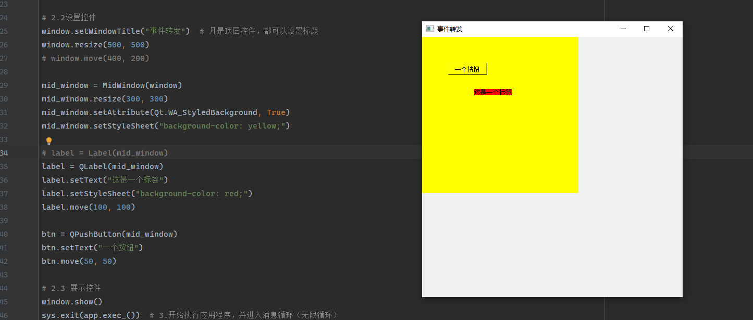Click the label = QLabel(mid_window) line
Screen dimensions: 753x320
tap(103, 167)
